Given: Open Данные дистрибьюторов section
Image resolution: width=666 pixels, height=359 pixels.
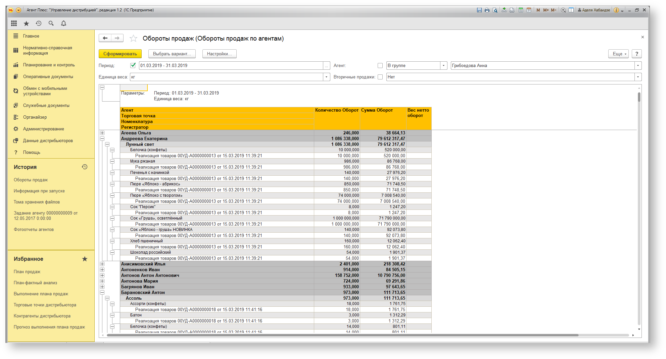Looking at the screenshot, I should (48, 141).
